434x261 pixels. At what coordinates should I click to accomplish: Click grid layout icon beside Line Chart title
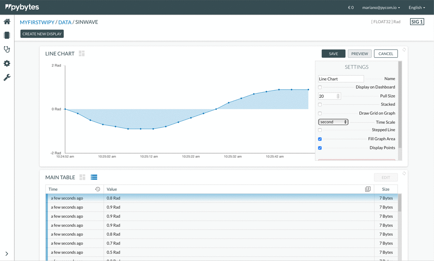82,53
